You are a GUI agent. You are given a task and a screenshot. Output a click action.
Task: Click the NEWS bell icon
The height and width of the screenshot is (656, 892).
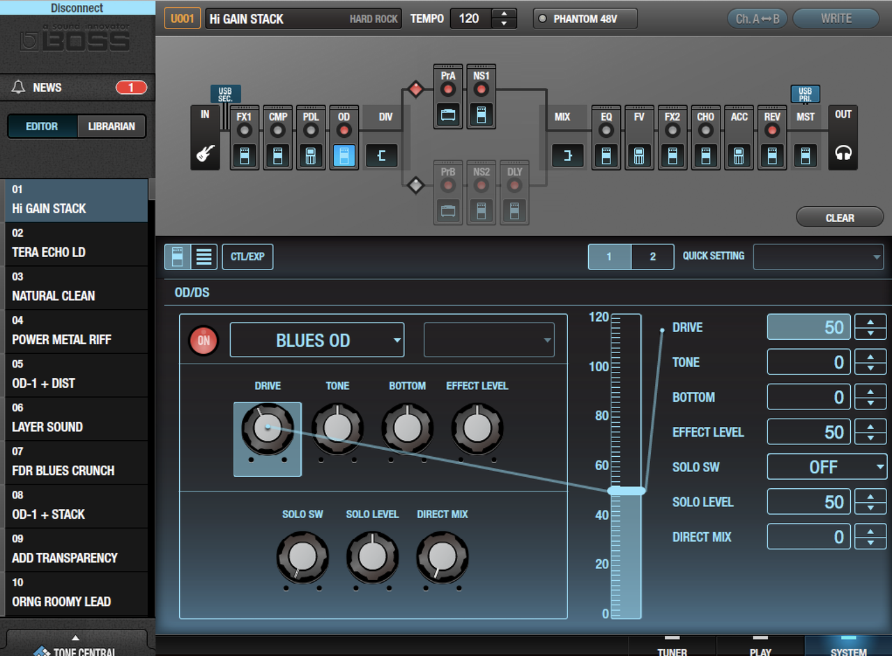coord(19,87)
